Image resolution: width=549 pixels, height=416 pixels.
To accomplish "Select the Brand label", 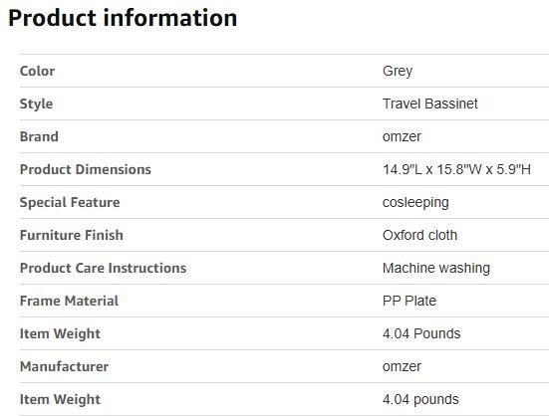I will (x=39, y=136).
